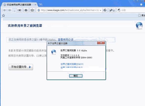The height and width of the screenshot is (106, 145).
Task: Select the 欢迎使用世界之窗浏览器 tab
Action: tap(19, 5)
